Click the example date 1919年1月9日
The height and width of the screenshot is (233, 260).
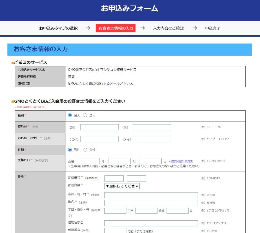click(x=216, y=161)
